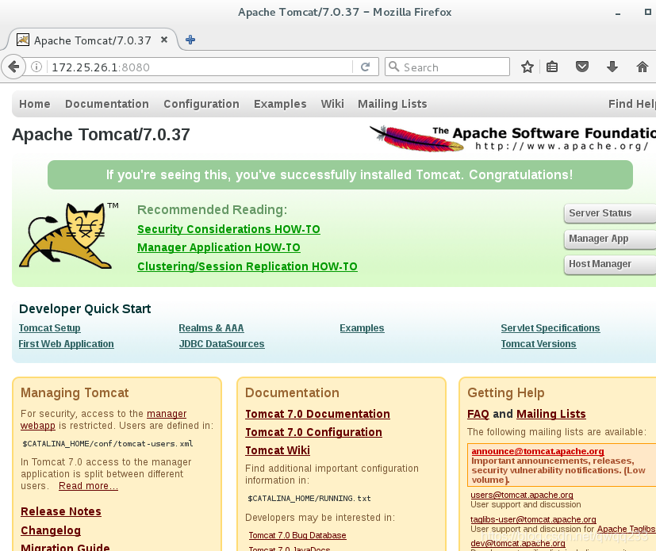
Task: Open Security Considerations HOW-TO link
Action: point(228,229)
